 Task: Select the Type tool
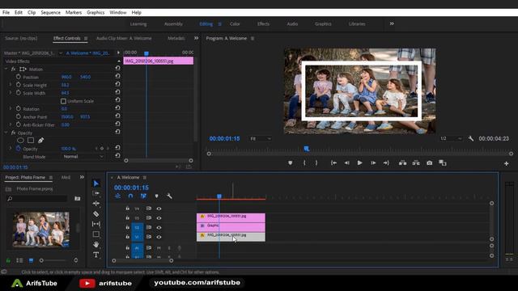(96, 255)
